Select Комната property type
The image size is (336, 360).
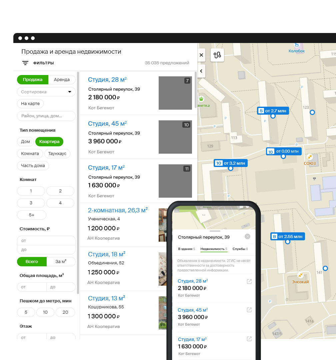tap(30, 154)
